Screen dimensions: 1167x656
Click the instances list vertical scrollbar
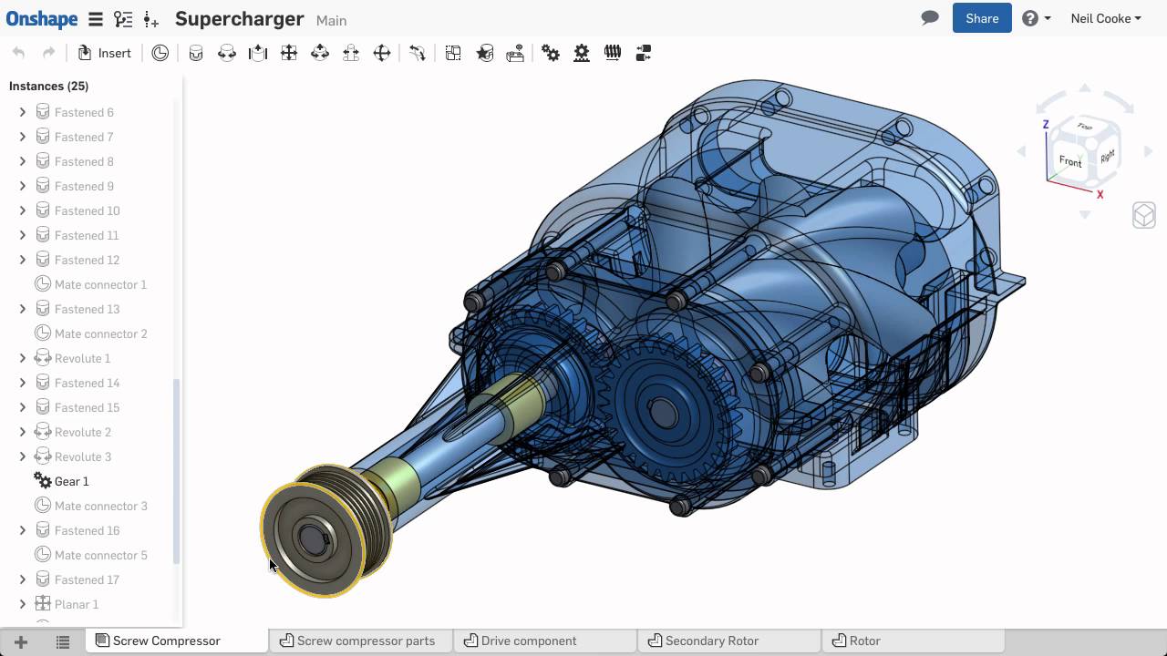tap(177, 470)
